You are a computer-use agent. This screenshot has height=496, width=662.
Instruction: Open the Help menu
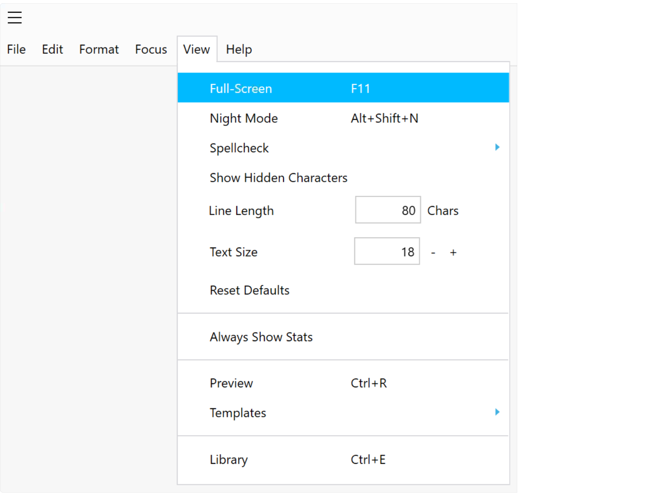[x=239, y=49]
